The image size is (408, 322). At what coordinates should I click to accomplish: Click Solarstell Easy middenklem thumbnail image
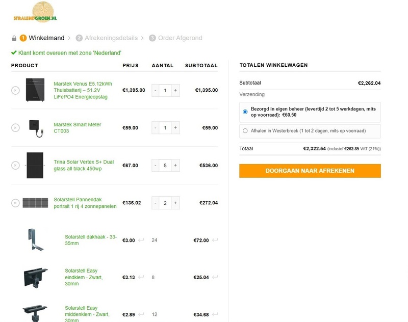(x=35, y=313)
